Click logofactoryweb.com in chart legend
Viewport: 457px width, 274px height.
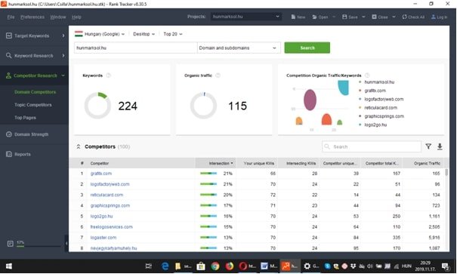click(384, 99)
